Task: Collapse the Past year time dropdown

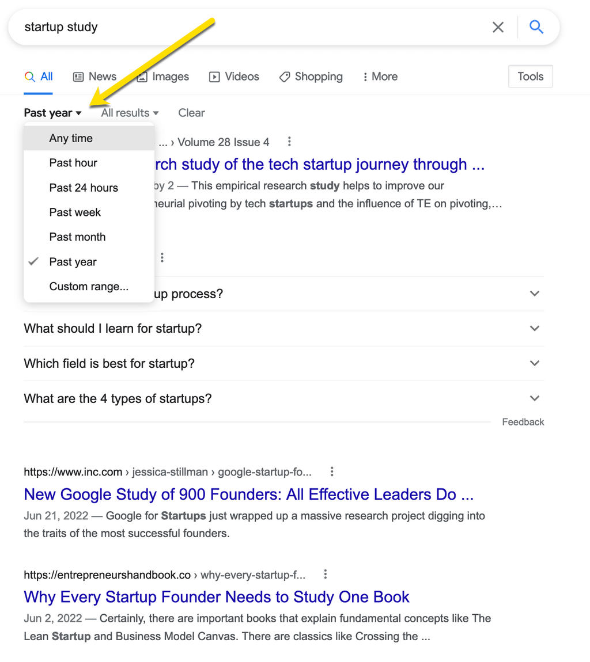Action: coord(52,113)
